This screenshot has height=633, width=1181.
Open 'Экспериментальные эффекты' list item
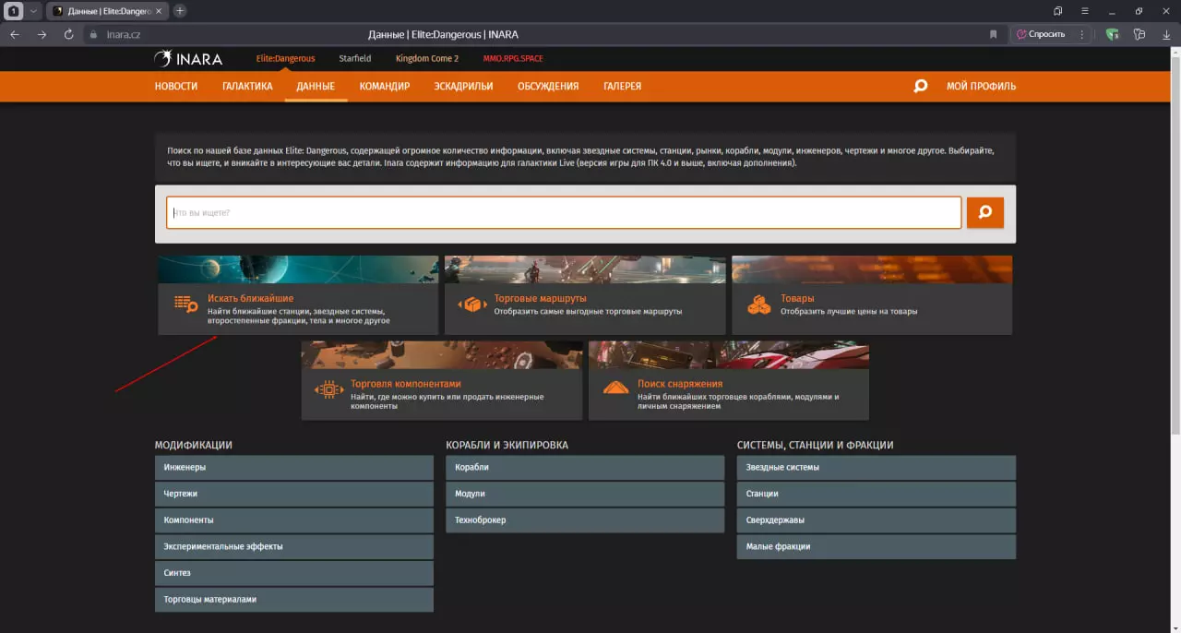click(x=294, y=546)
